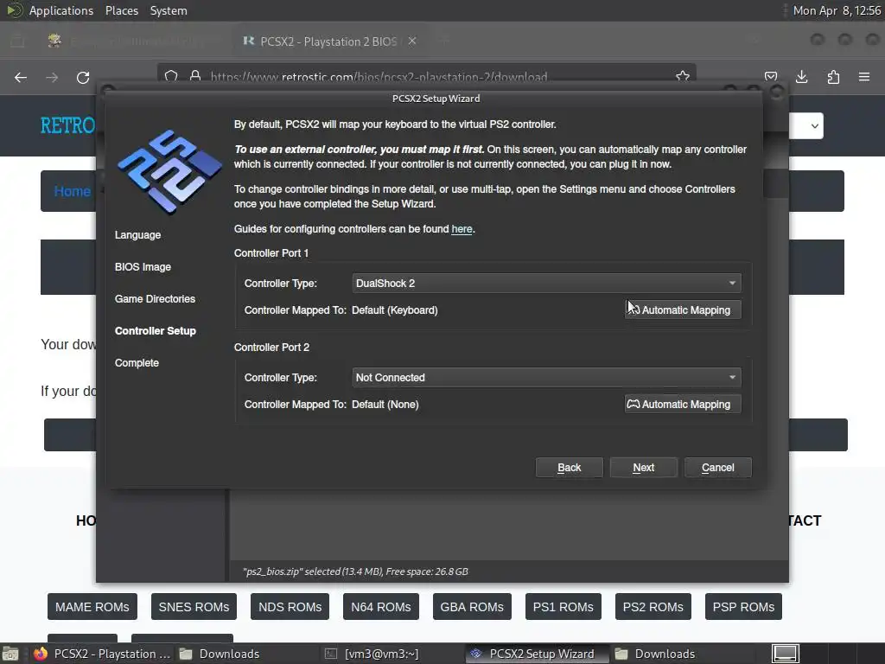Click the Firefox address bar URL
The width and height of the screenshot is (885, 664).
[x=379, y=77]
